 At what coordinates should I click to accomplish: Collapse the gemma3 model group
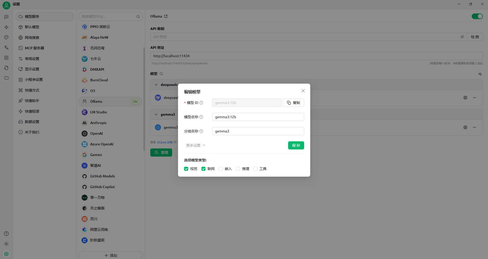click(x=156, y=114)
